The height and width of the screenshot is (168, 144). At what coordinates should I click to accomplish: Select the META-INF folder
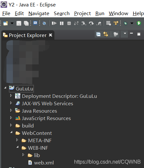click(x=40, y=141)
